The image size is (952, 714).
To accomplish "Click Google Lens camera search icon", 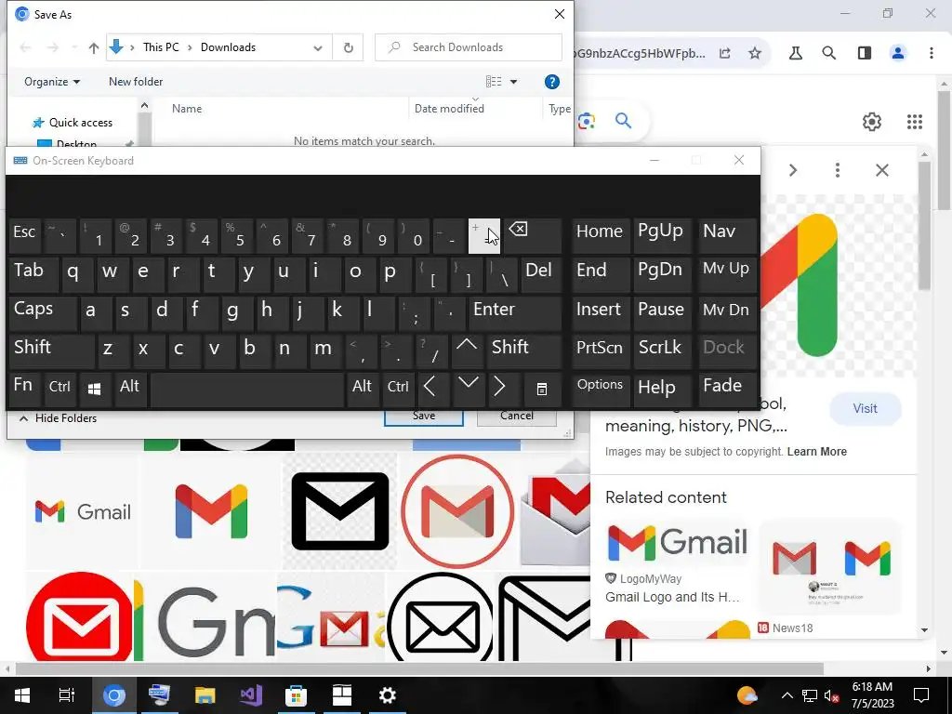I will click(586, 121).
